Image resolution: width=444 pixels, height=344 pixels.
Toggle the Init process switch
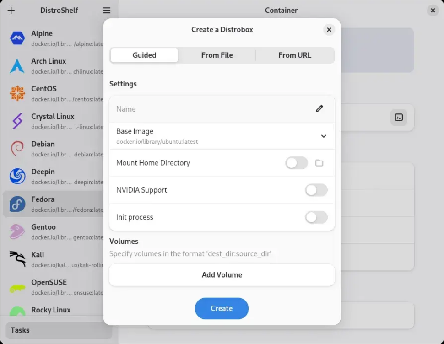click(316, 217)
